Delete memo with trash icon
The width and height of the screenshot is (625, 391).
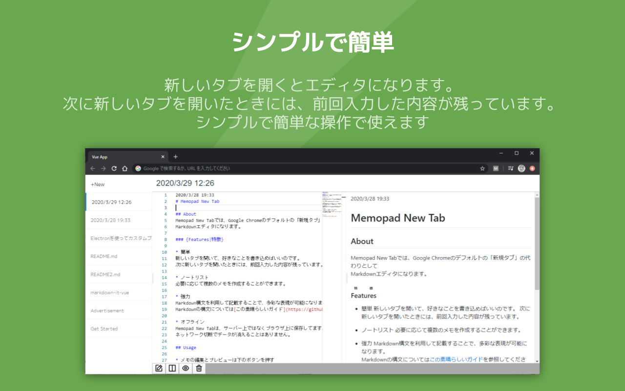(x=199, y=369)
